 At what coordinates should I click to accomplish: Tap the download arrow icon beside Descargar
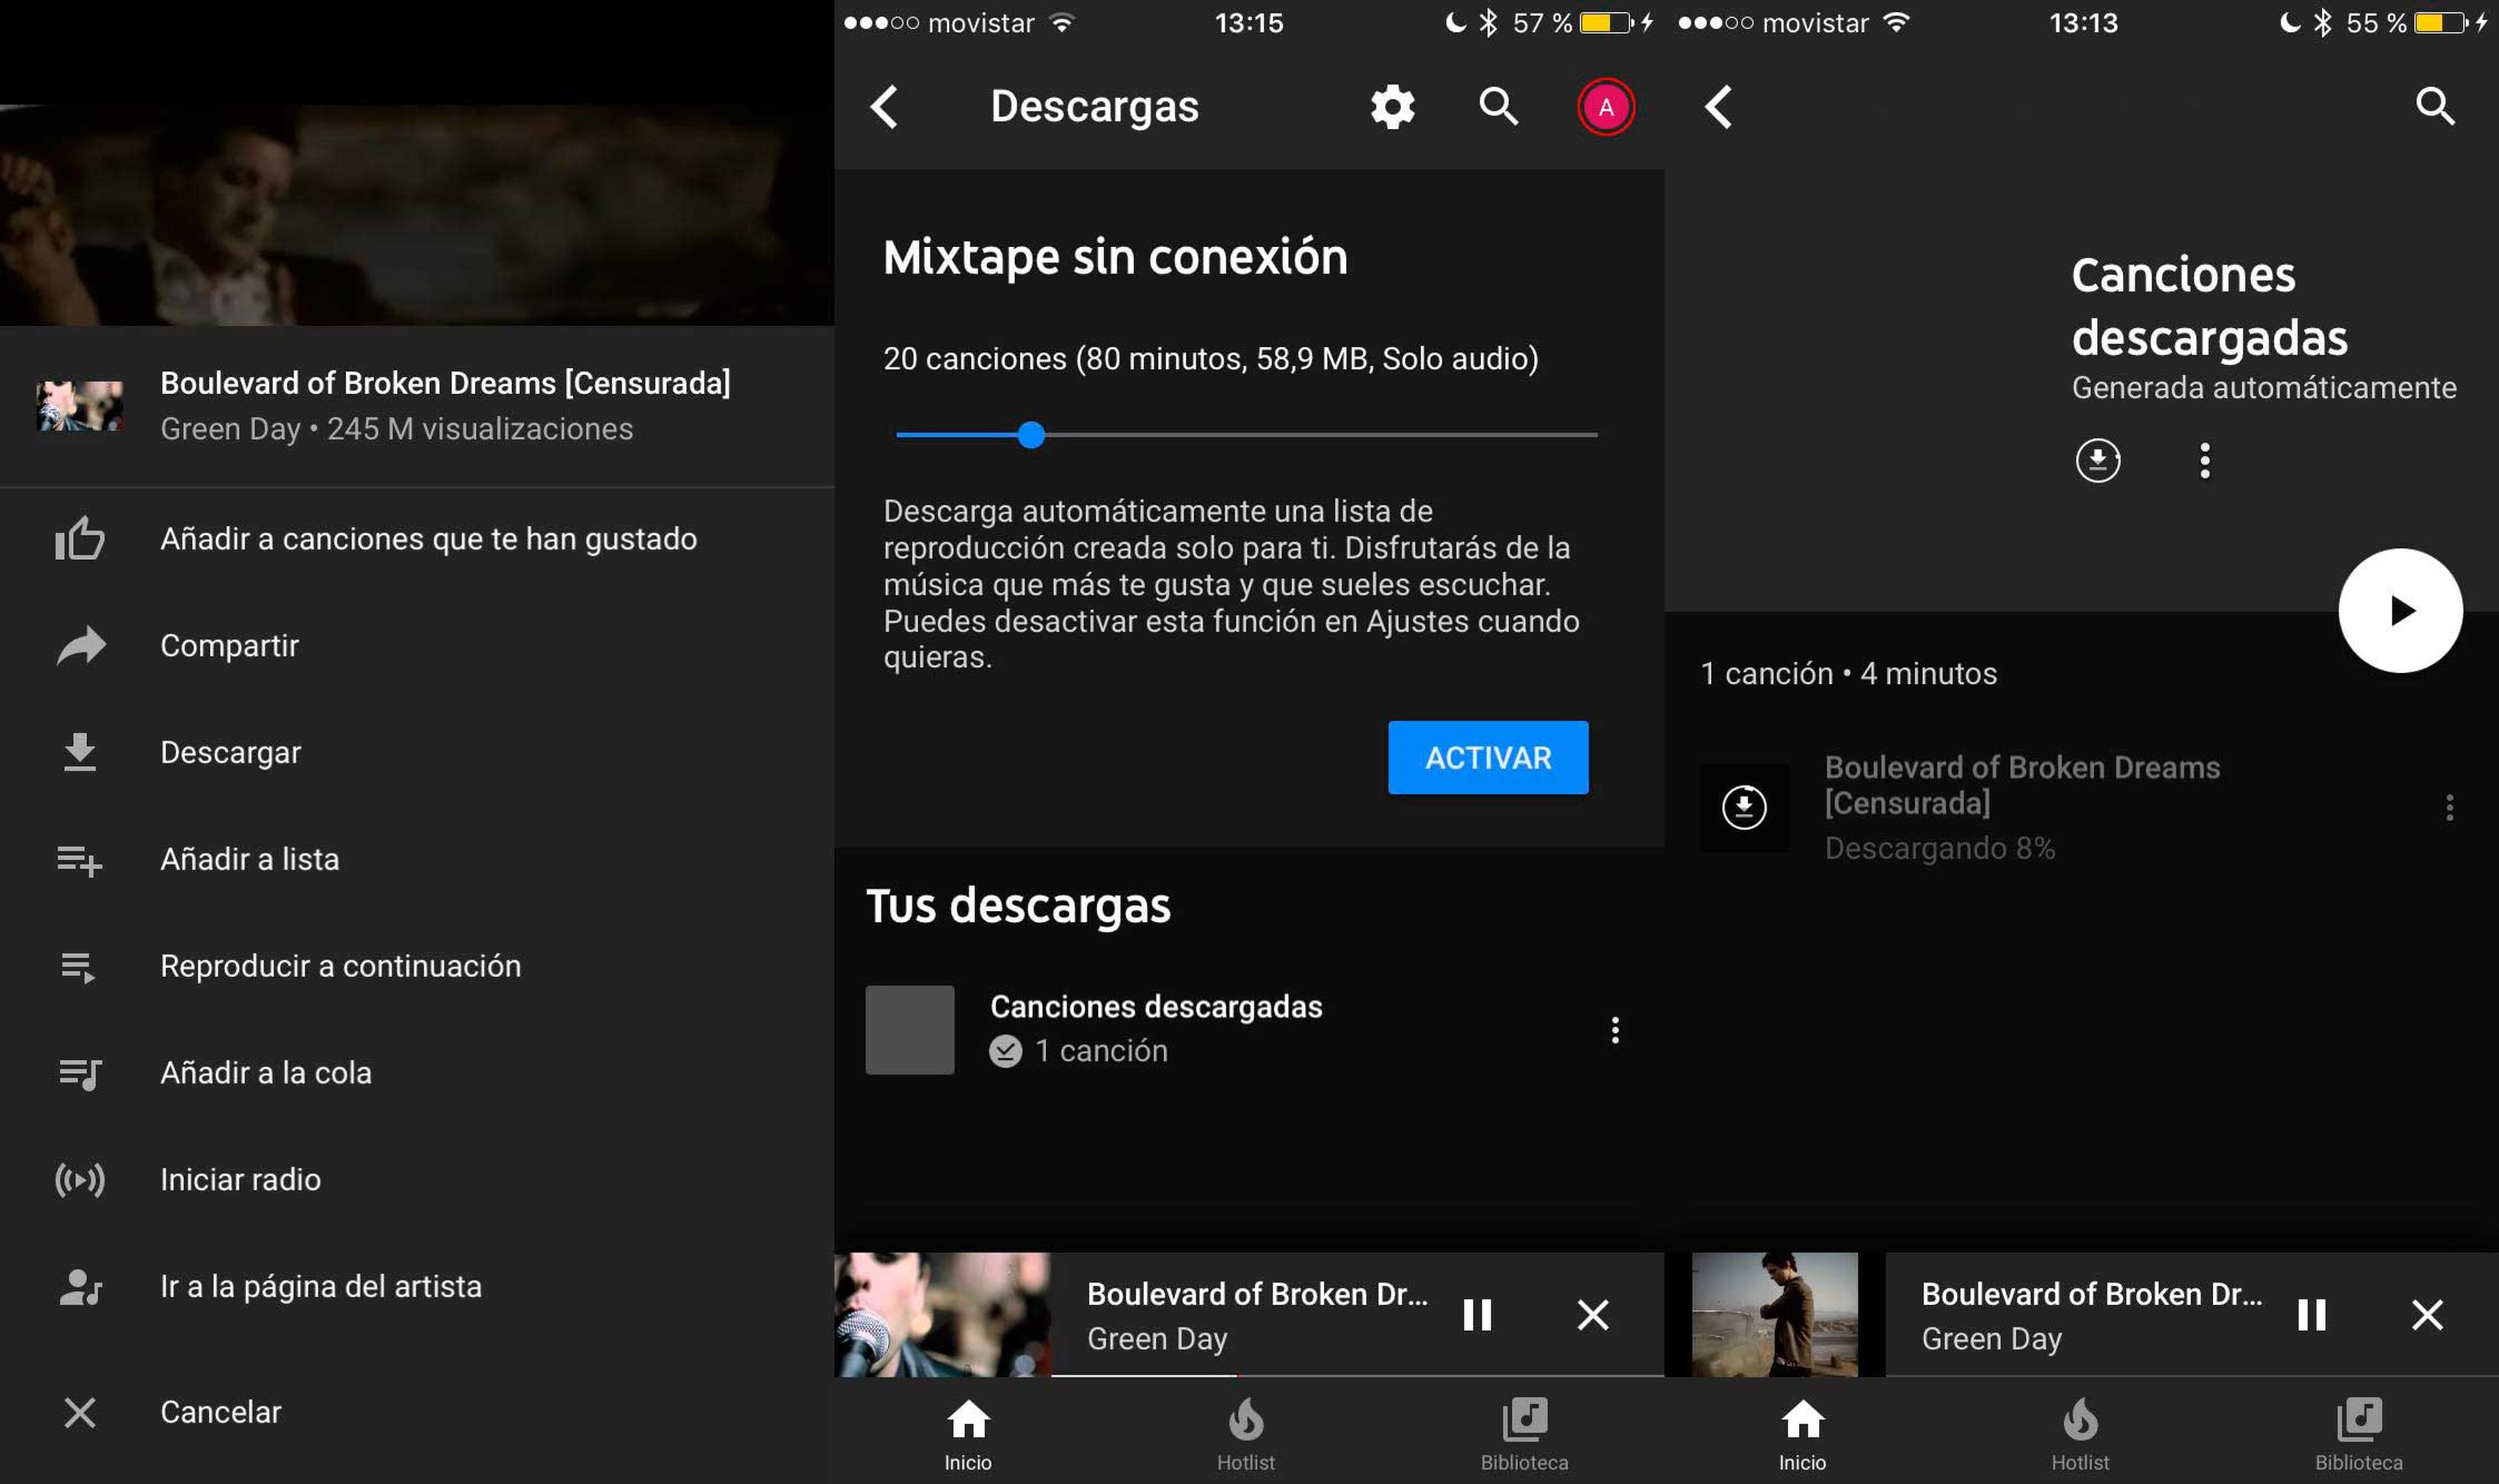coord(80,752)
